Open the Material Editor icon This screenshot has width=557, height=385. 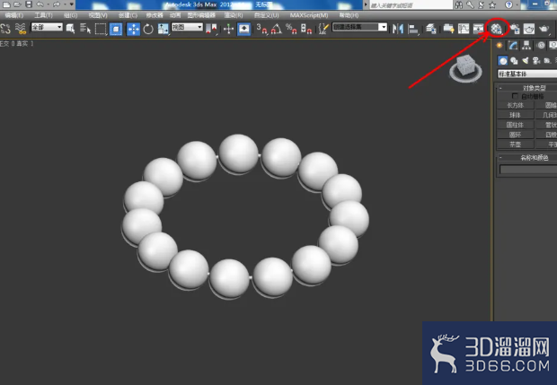(x=496, y=29)
